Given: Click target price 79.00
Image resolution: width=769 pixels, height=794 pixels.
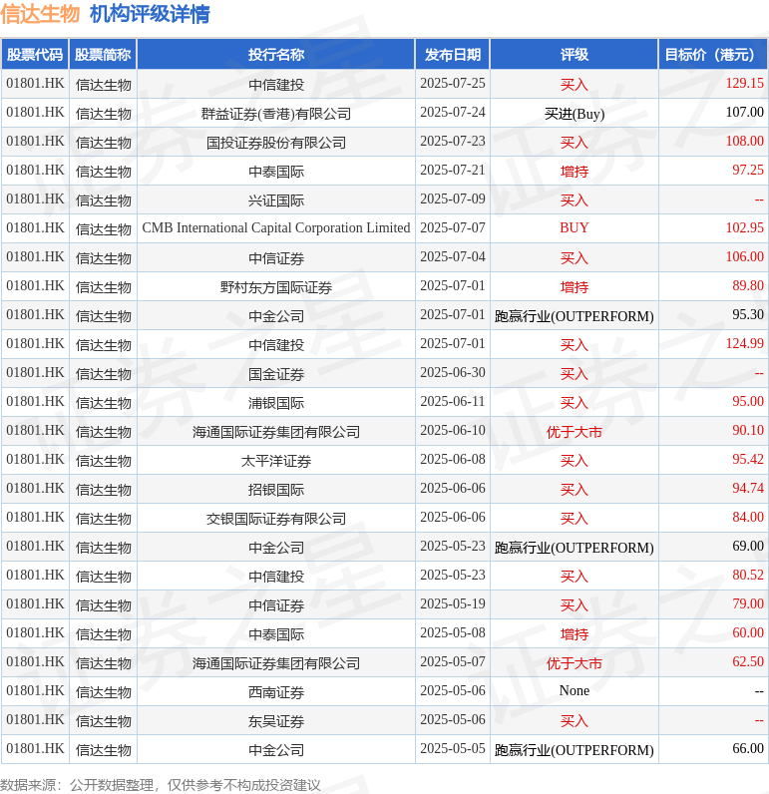Looking at the screenshot, I should click(748, 603).
